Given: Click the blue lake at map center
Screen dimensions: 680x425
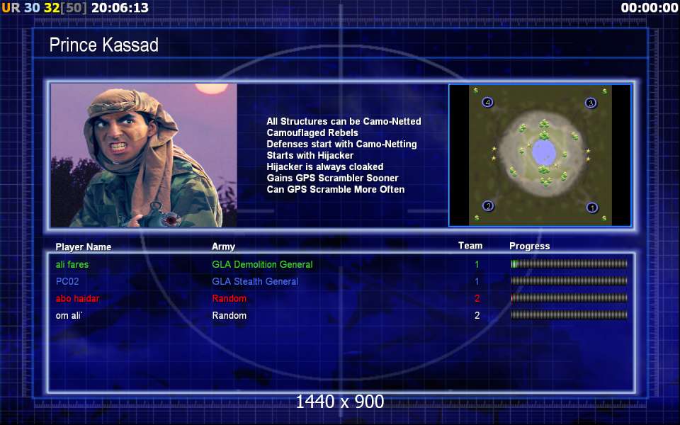Looking at the screenshot, I should pos(544,152).
